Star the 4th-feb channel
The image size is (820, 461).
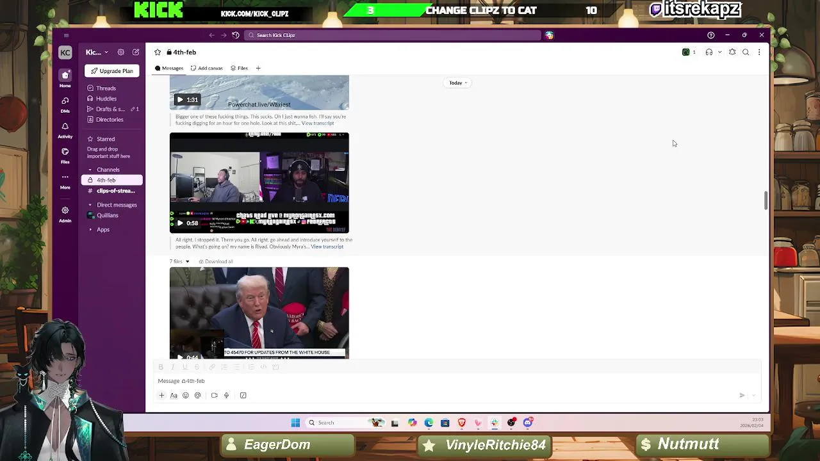coord(158,52)
